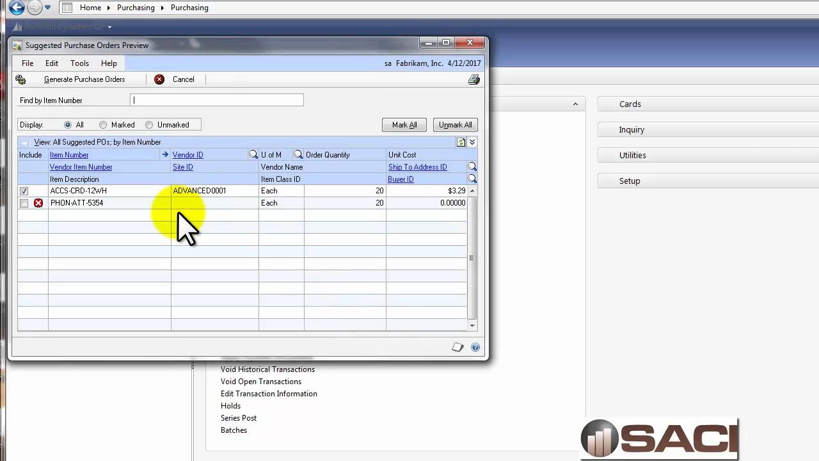The width and height of the screenshot is (819, 461).
Task: Click the Item Number column link
Action: coord(69,155)
